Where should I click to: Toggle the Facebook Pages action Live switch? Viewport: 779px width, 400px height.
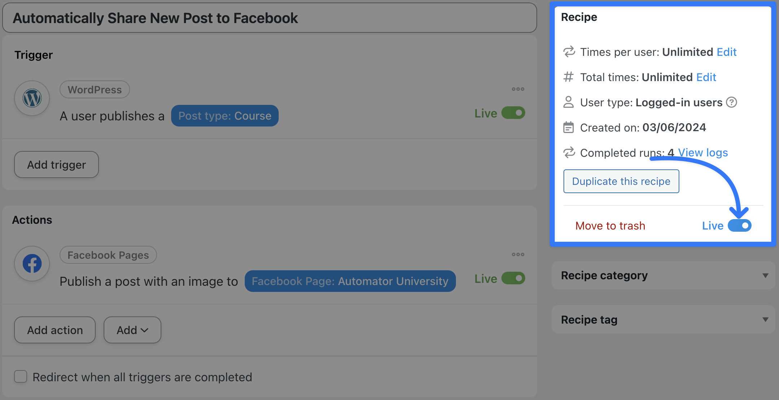pyautogui.click(x=513, y=278)
